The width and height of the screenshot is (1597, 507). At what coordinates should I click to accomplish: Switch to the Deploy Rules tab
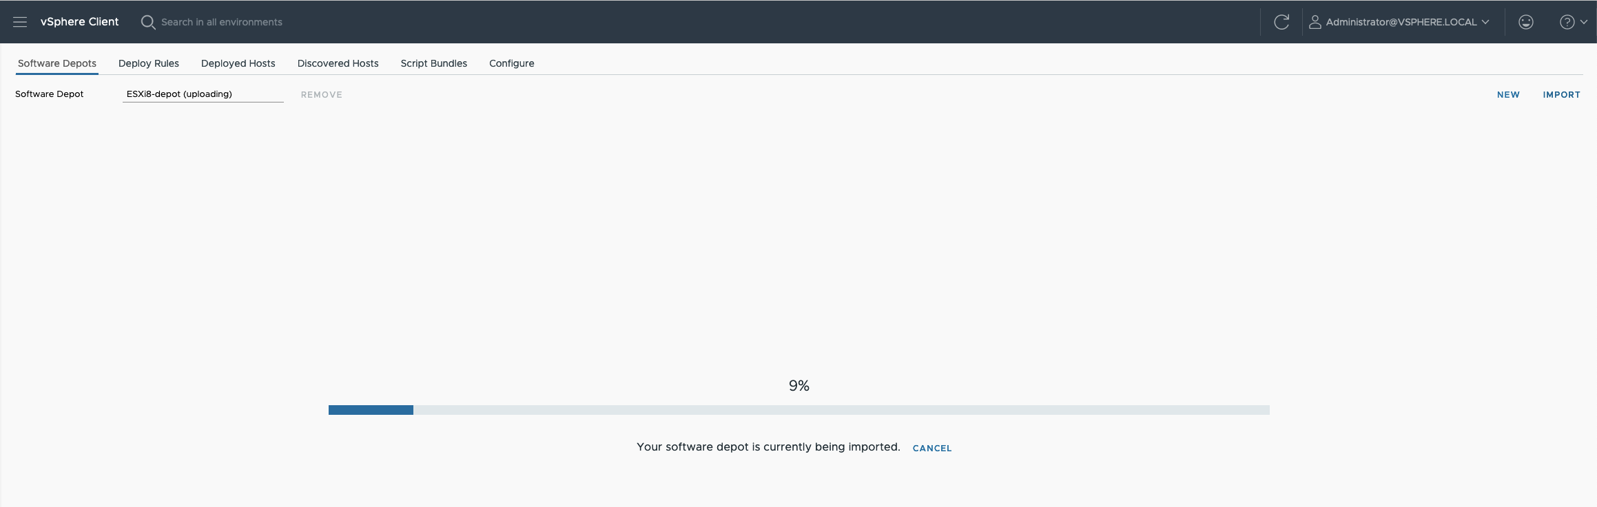[149, 63]
